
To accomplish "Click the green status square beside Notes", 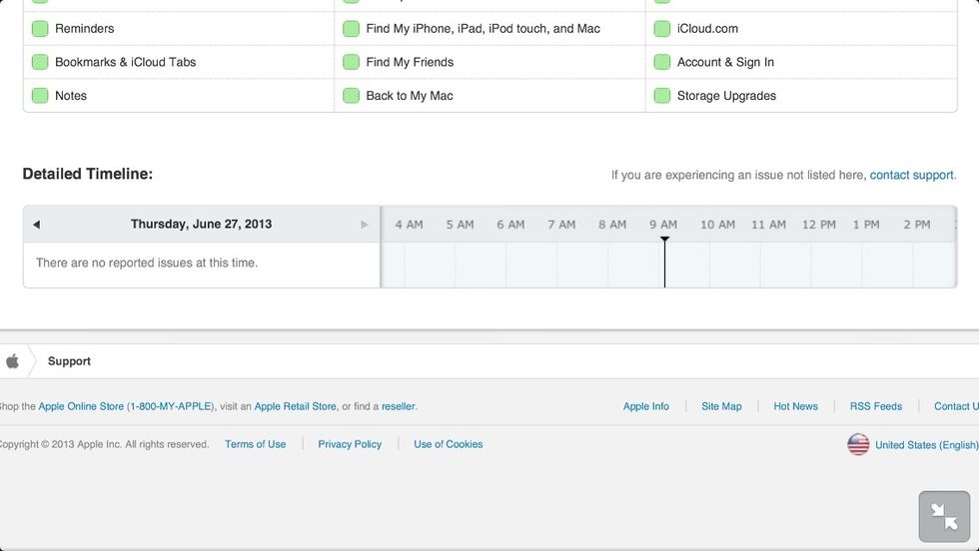I will point(40,96).
